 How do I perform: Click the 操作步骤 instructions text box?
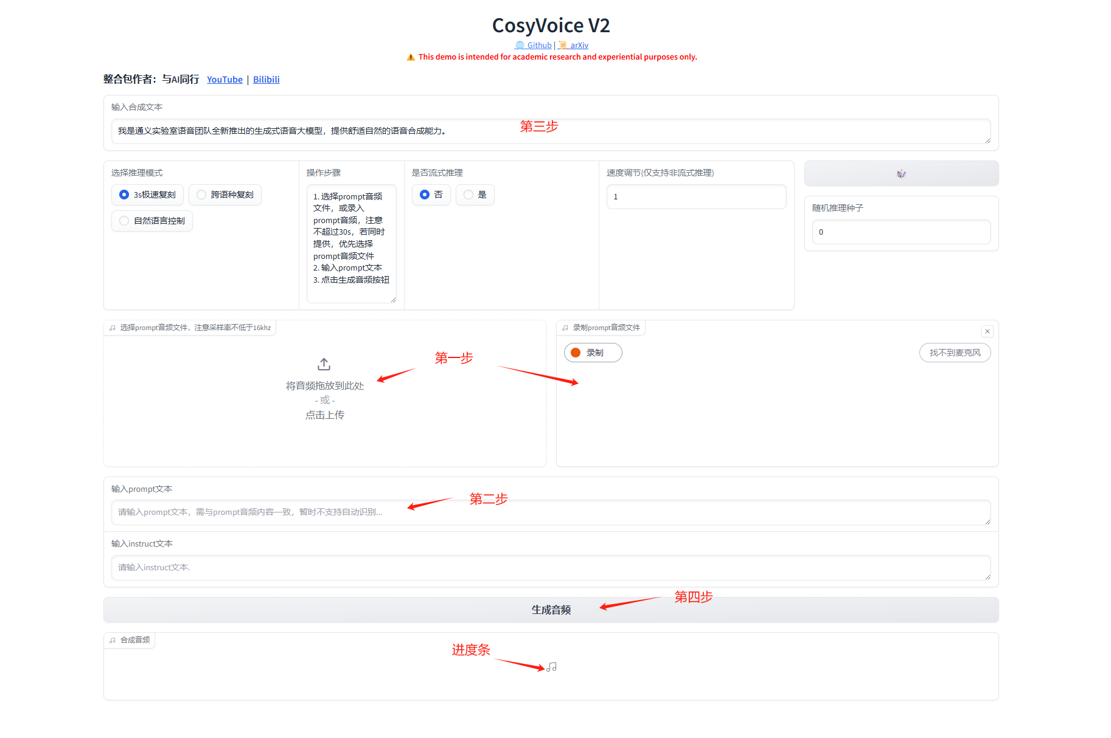click(x=352, y=243)
